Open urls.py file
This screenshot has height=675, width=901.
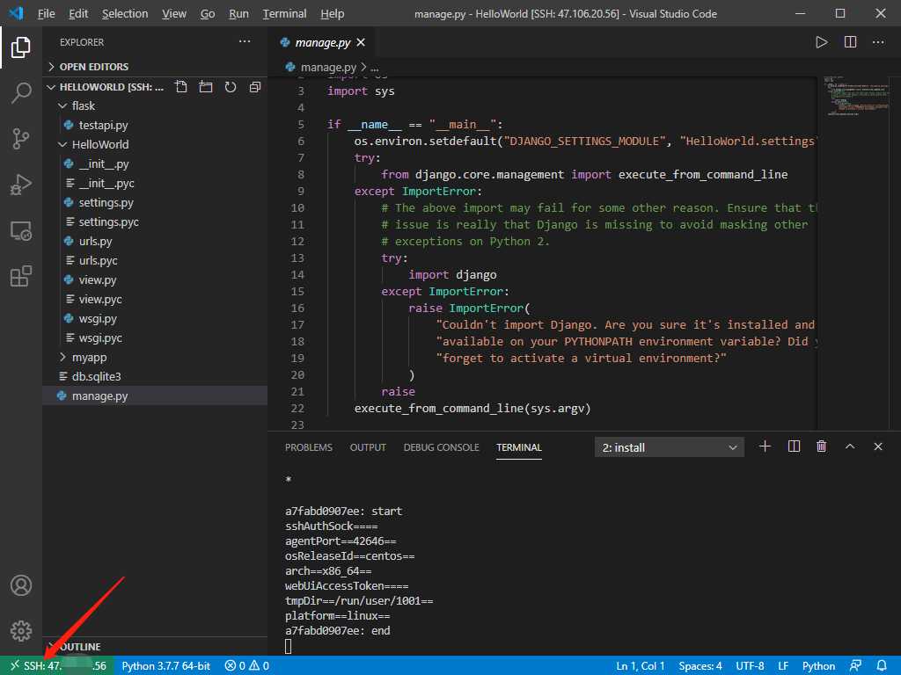pos(95,241)
